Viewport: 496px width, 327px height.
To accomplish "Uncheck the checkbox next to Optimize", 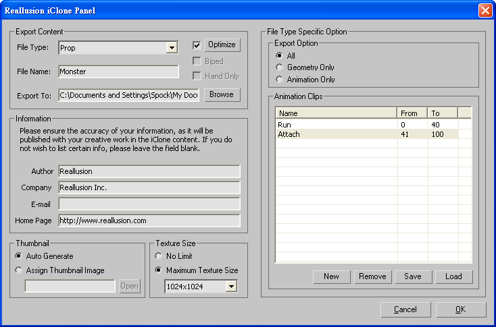I will point(197,45).
